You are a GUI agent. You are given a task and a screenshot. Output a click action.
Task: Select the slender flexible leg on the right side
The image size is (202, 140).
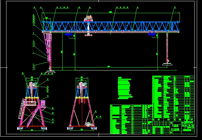pos(167,45)
